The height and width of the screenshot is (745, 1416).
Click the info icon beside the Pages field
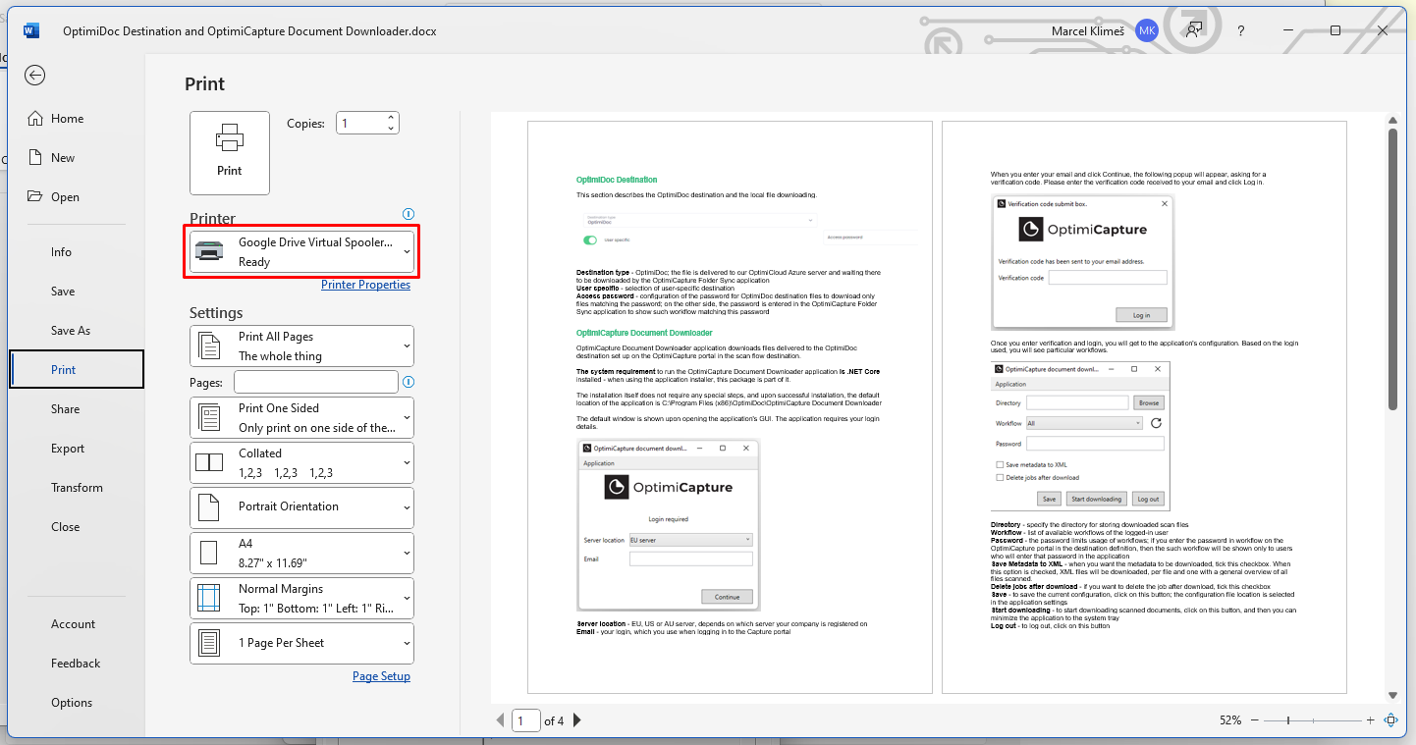pyautogui.click(x=408, y=382)
